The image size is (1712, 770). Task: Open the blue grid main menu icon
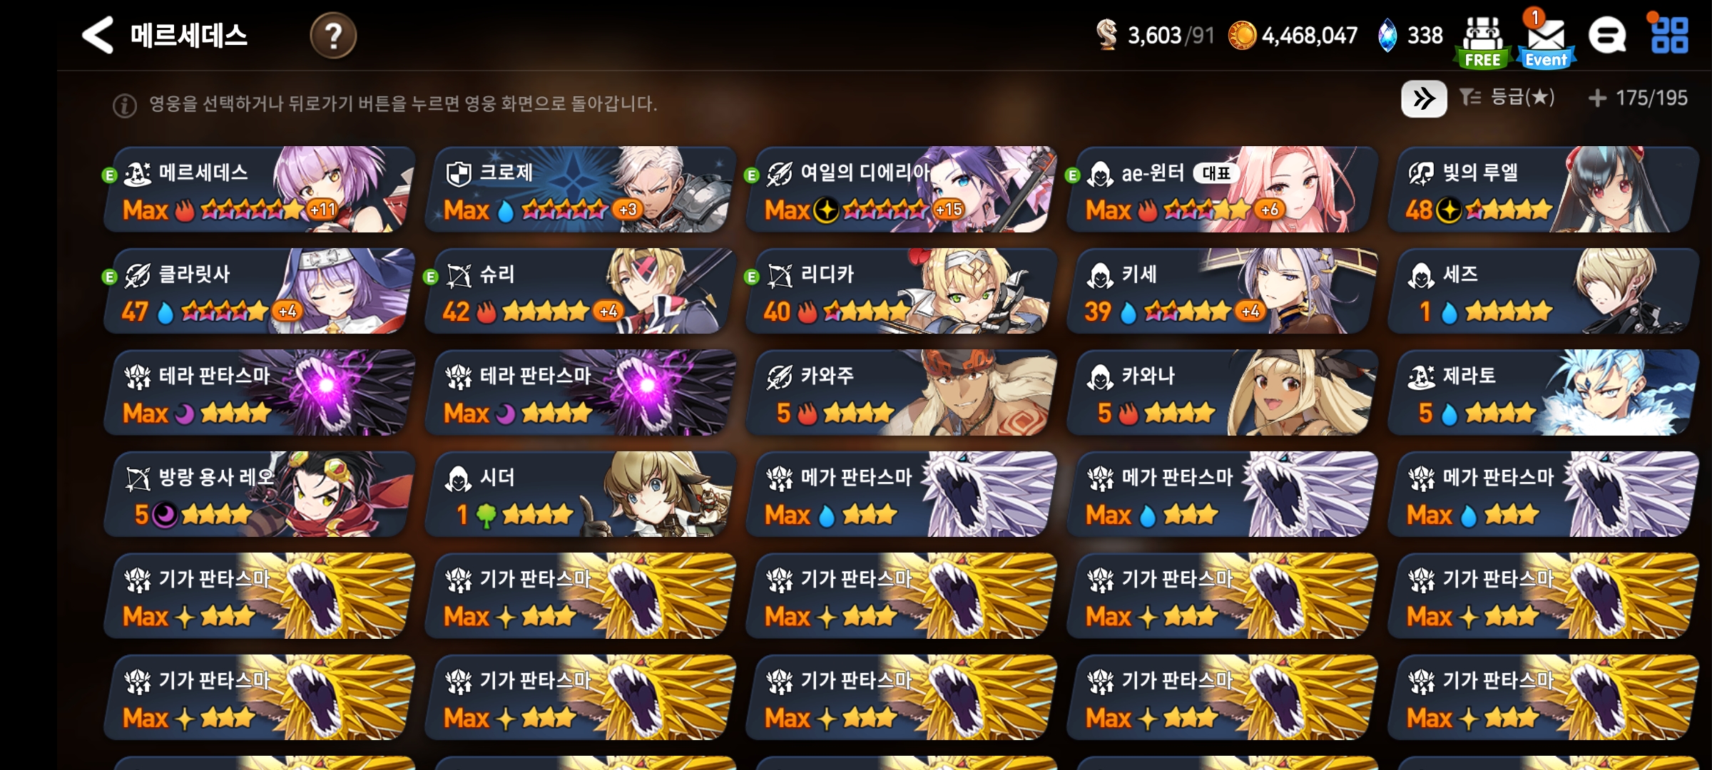pyautogui.click(x=1669, y=34)
